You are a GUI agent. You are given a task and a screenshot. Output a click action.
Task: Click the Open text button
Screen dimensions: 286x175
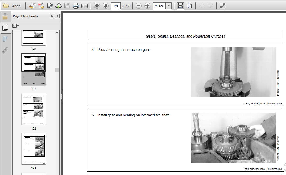point(16,6)
